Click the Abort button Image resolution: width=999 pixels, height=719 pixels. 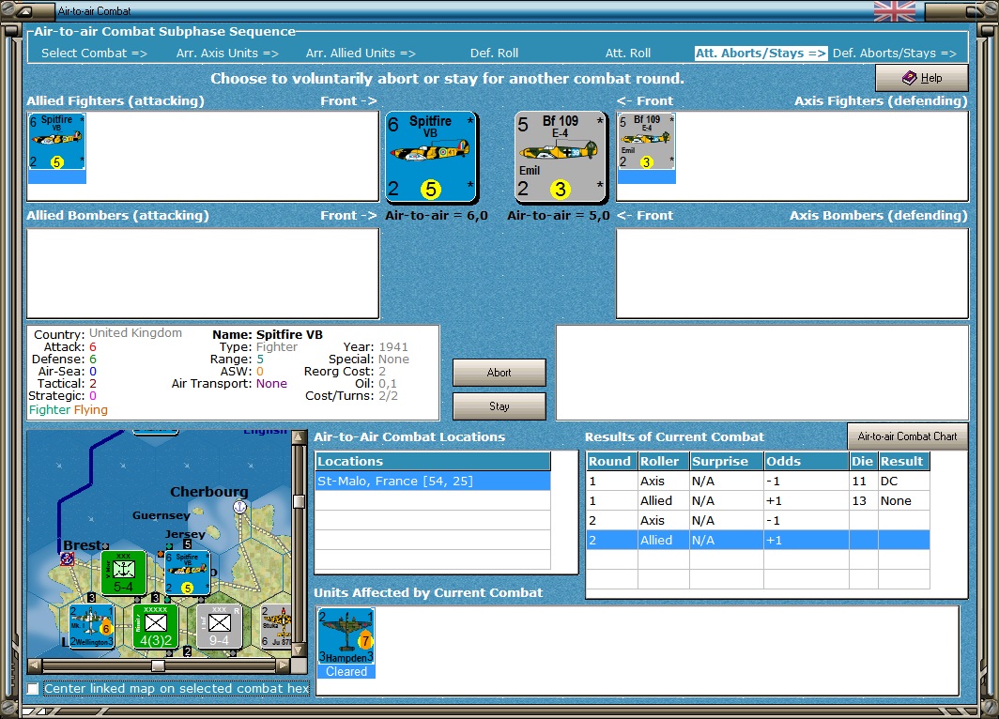tap(499, 373)
